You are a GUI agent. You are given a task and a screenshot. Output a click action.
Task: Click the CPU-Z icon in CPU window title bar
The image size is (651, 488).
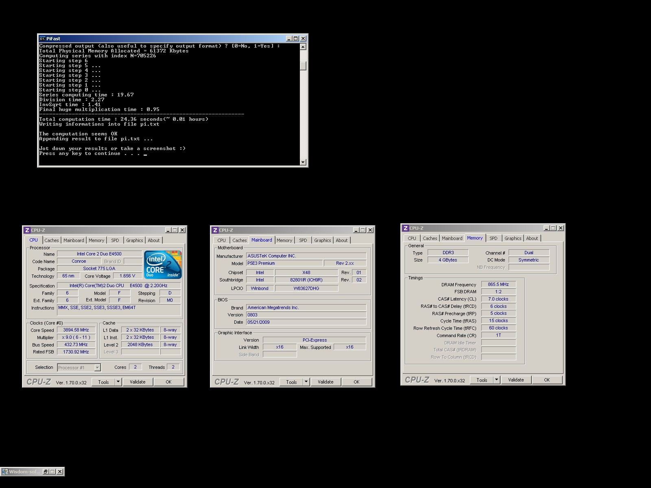(x=27, y=230)
